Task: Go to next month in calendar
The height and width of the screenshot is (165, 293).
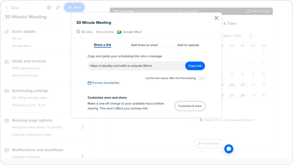Action: [x=251, y=36]
